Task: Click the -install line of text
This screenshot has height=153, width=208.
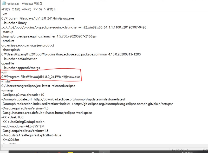Action: (6, 81)
